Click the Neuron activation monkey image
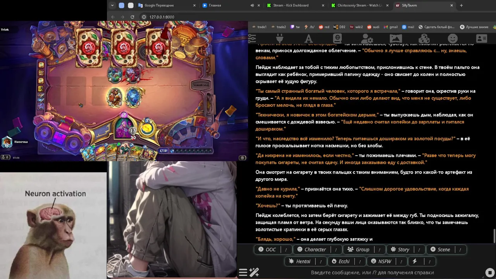This screenshot has width=496, height=279. (53, 226)
